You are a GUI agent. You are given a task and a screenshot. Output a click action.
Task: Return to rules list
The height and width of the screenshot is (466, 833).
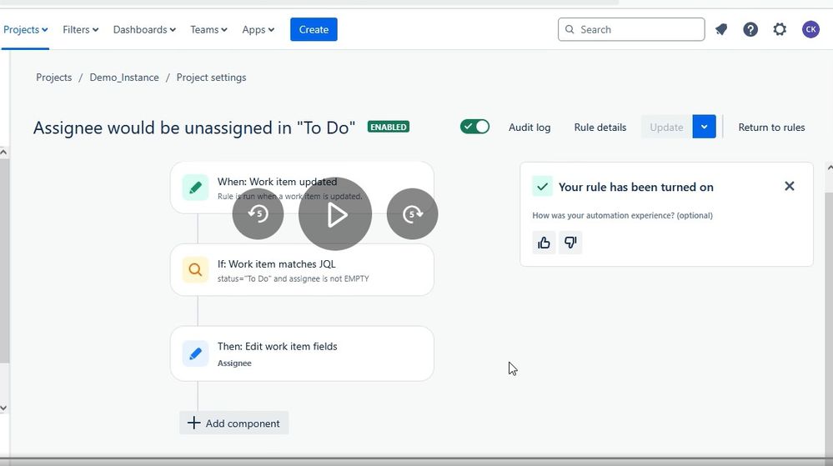(x=771, y=128)
